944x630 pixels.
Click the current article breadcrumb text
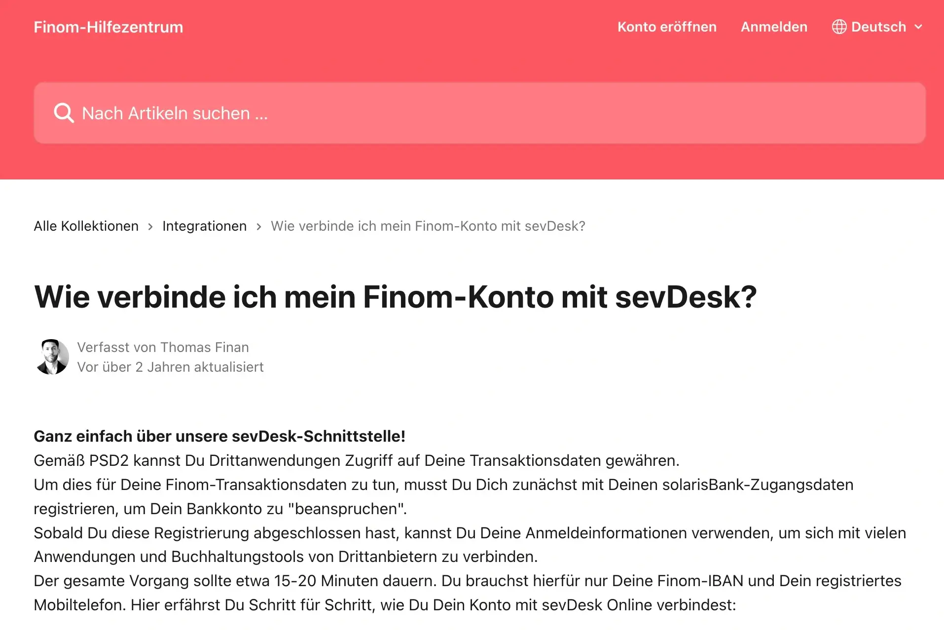[x=428, y=226]
